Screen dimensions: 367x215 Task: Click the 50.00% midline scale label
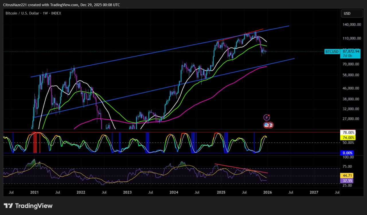click(x=347, y=143)
